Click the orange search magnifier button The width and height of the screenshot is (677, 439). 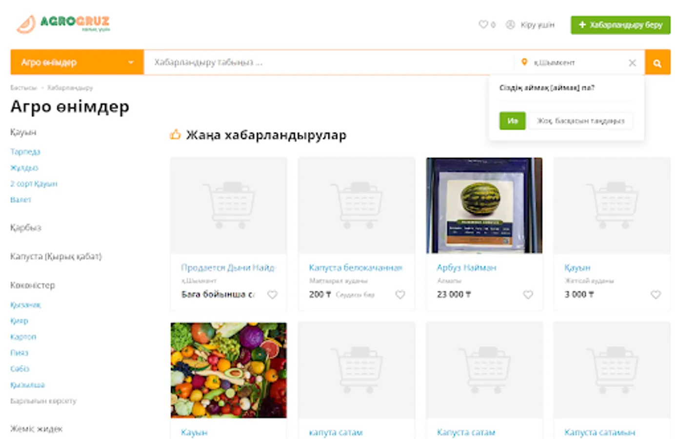click(657, 62)
